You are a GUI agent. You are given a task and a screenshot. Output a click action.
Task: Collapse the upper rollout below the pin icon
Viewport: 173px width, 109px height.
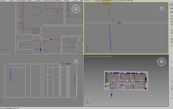(171, 68)
